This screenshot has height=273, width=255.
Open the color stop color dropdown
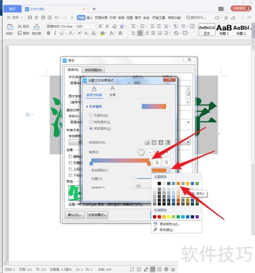(168, 170)
